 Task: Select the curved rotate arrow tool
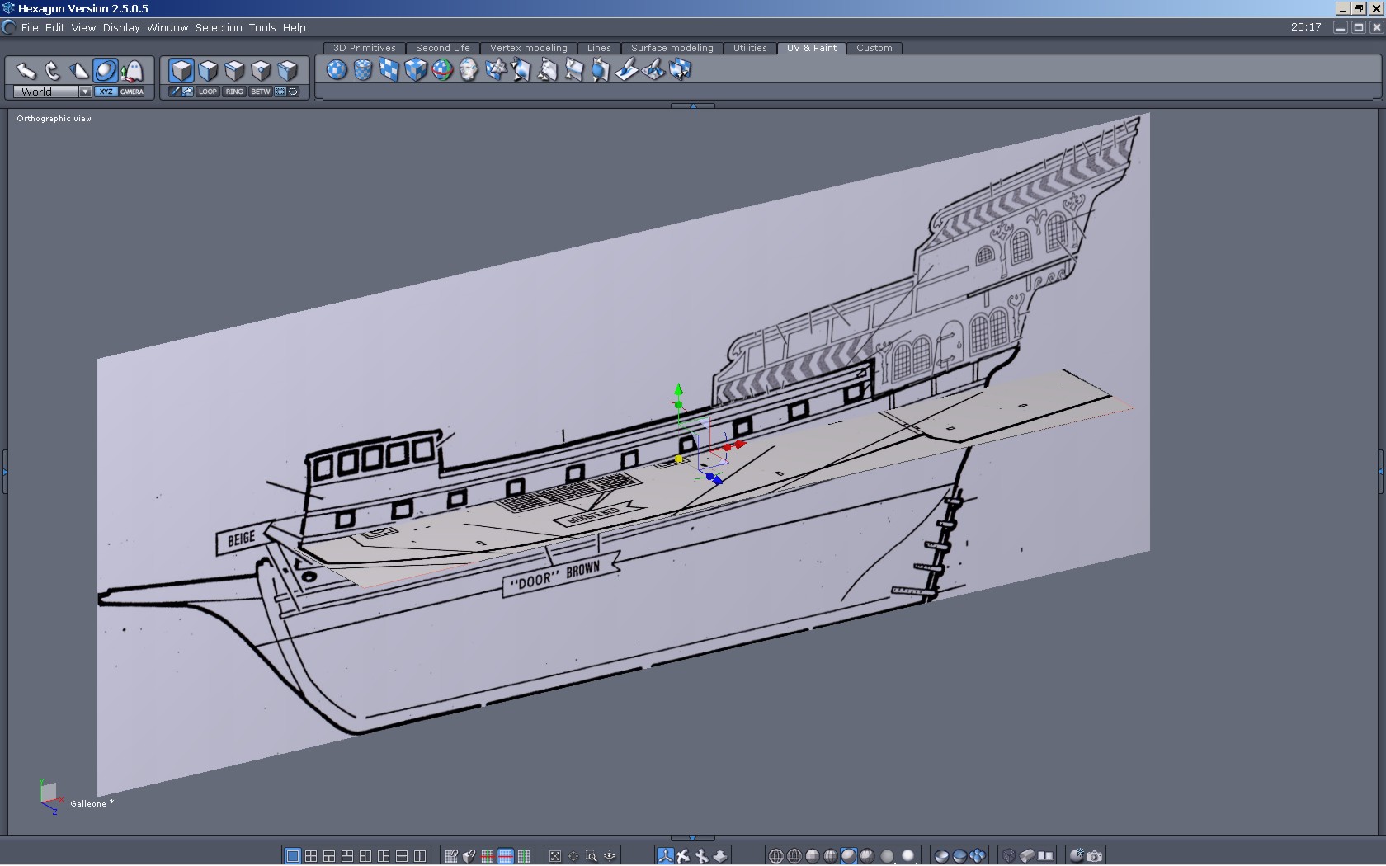[x=52, y=71]
